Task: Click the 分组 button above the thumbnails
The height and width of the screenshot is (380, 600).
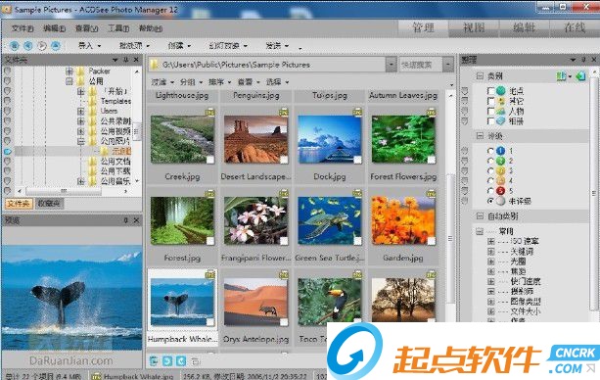Action: 191,82
